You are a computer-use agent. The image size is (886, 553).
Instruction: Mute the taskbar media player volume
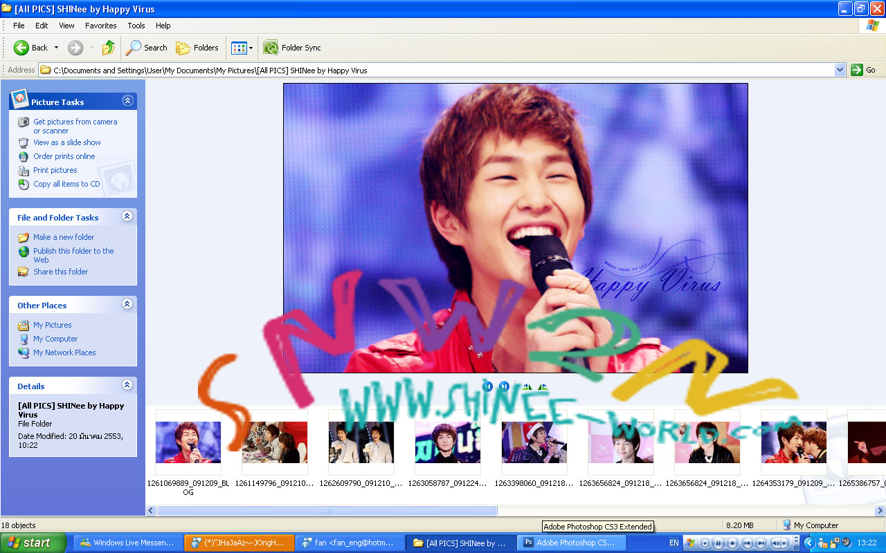[776, 543]
